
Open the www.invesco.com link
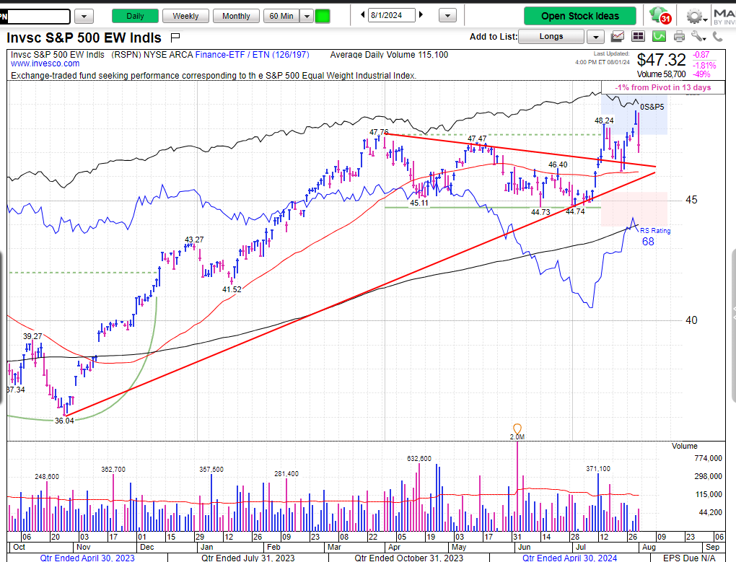[x=45, y=63]
